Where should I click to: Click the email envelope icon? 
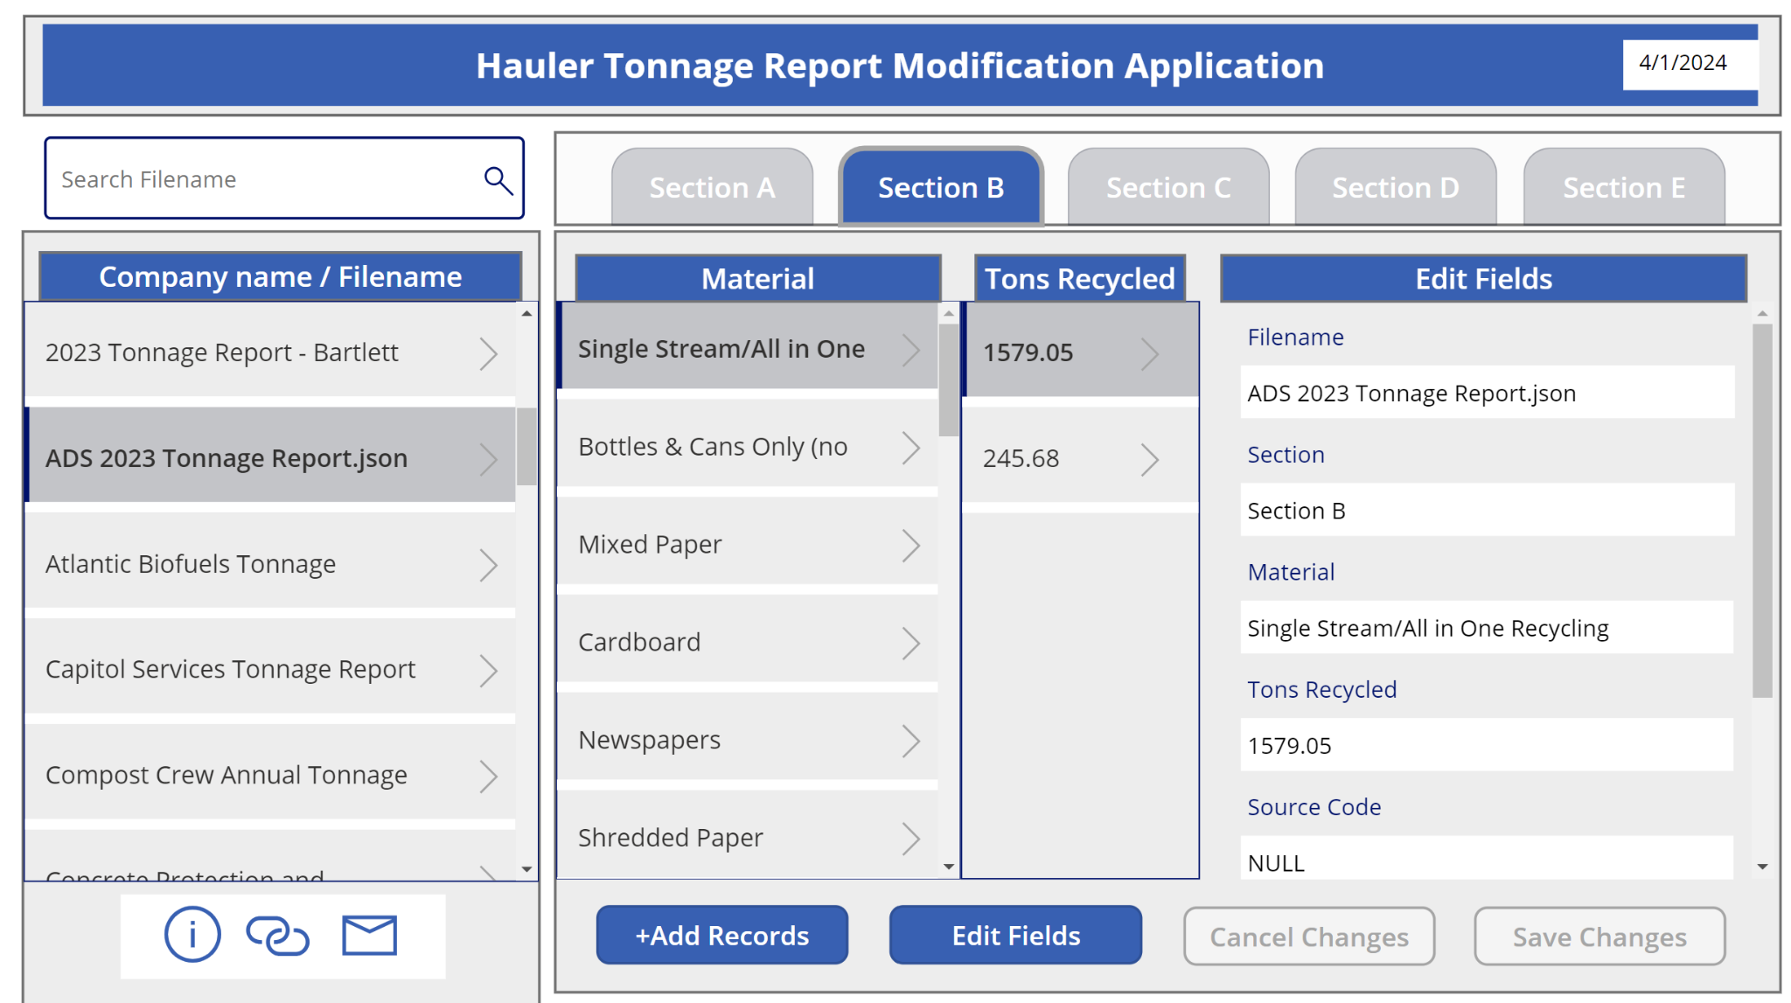coord(369,935)
